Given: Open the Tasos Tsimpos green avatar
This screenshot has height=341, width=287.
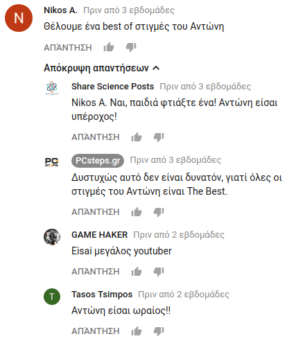Looking at the screenshot, I should tap(52, 297).
